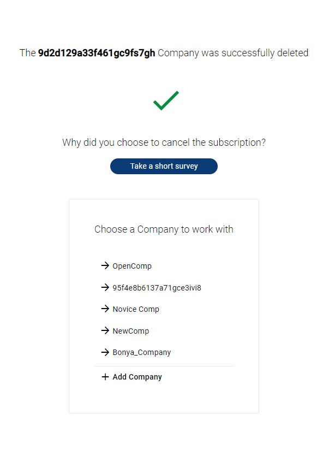329x450 pixels.
Task: Click the divider line above Add Company
Action: tap(164, 366)
